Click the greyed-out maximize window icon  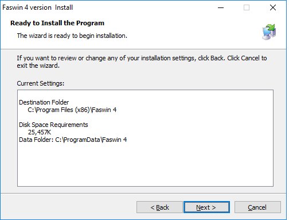247,7
